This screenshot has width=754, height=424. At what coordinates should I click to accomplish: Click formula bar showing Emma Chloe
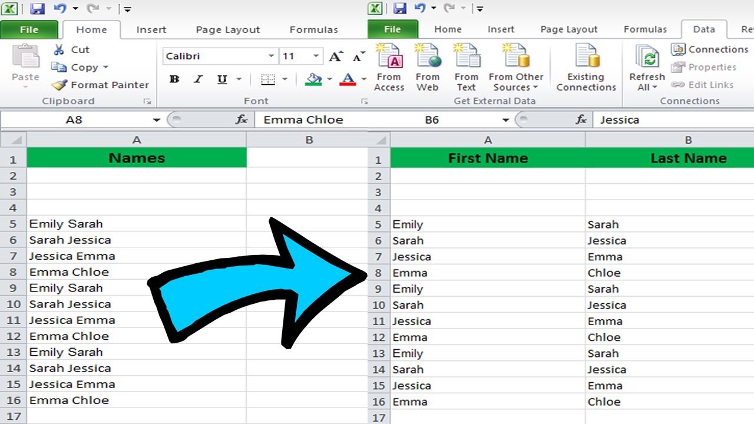310,120
